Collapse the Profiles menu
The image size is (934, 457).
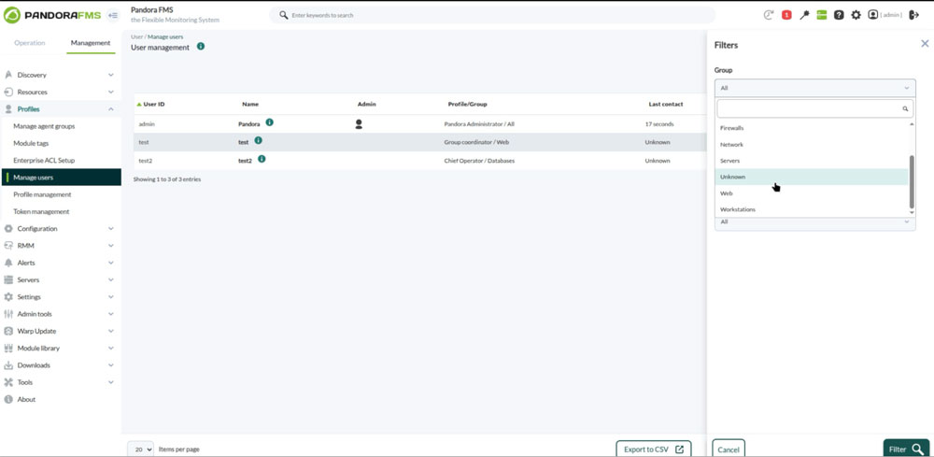(x=60, y=109)
